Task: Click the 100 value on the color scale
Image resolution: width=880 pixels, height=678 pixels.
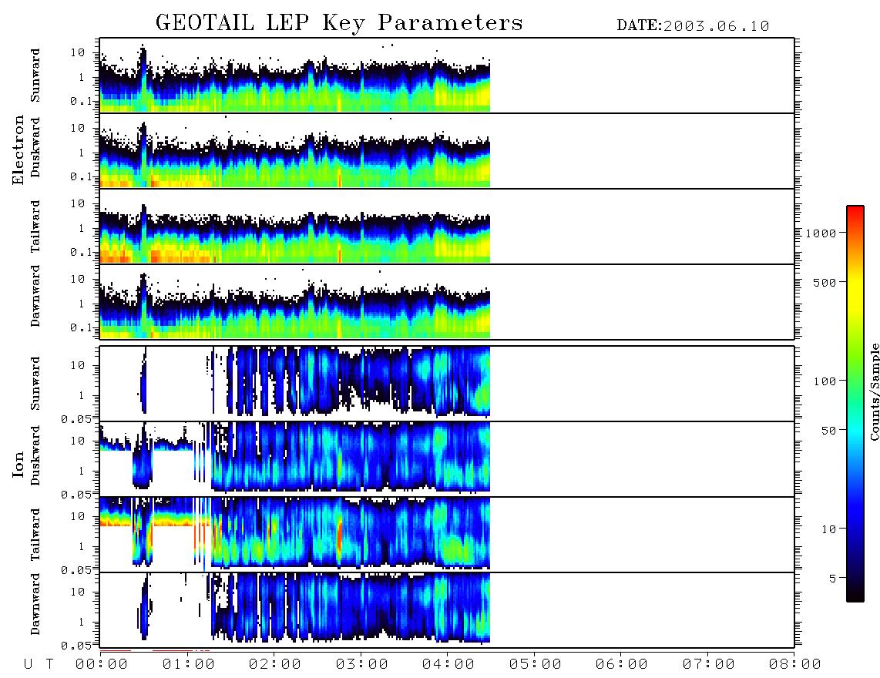Action: 825,381
